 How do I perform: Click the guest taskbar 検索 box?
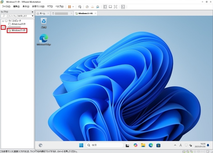(104, 145)
